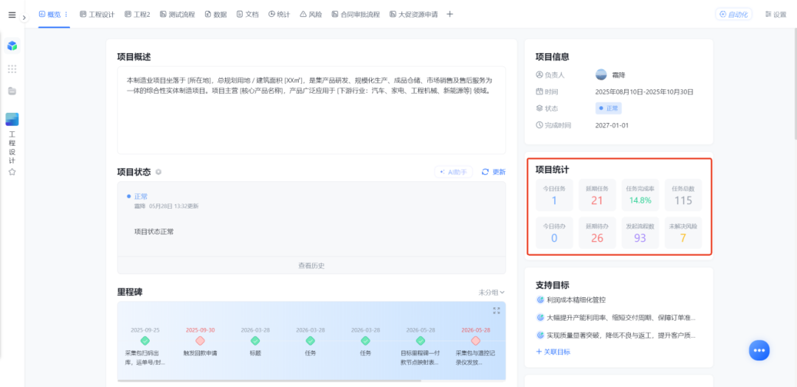The width and height of the screenshot is (797, 387).
Task: Click the page vertical scrollbar
Action: coord(795,84)
